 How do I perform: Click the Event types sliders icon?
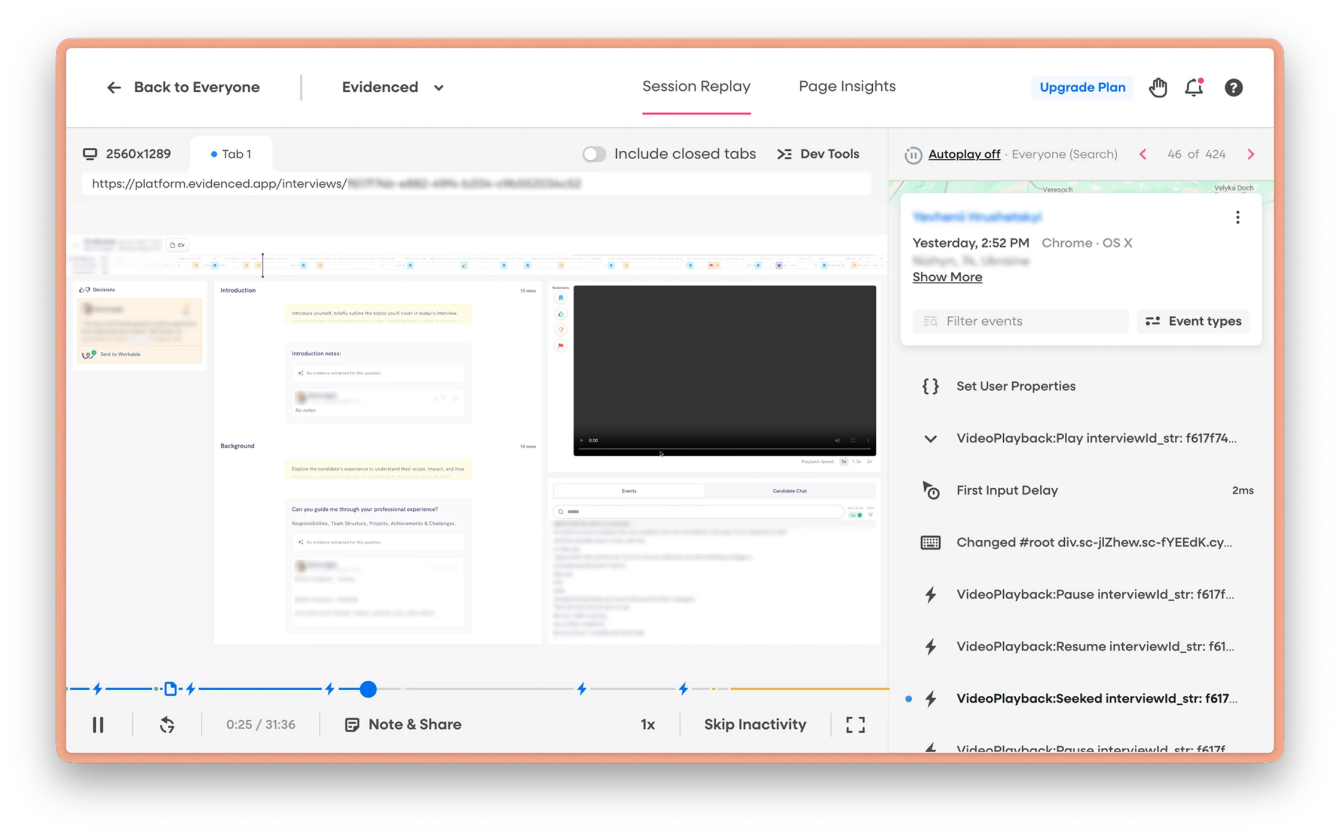(1153, 321)
